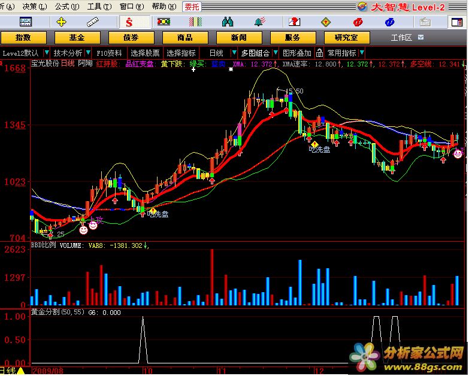
Task: Expand the Level2默认 dropdown arrow
Action: (x=47, y=53)
